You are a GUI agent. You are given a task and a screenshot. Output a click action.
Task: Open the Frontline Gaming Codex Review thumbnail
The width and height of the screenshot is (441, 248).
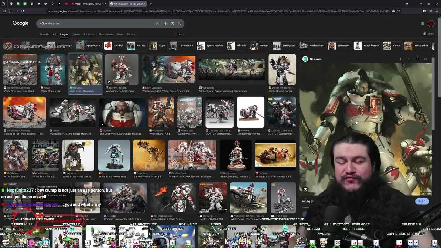(192, 155)
